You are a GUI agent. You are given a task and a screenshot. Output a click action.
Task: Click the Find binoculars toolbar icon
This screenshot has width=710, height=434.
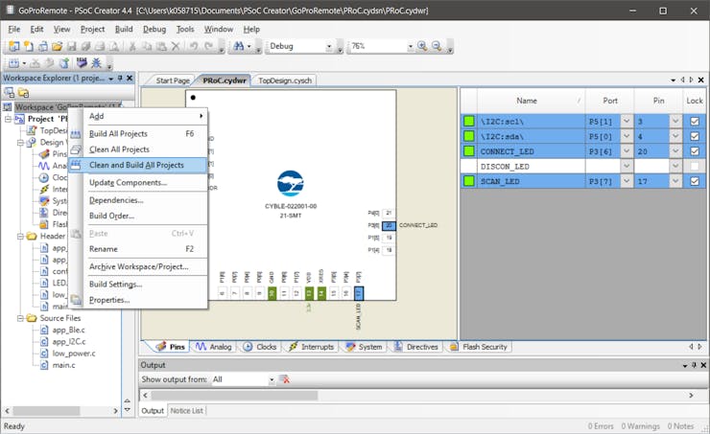[240, 46]
